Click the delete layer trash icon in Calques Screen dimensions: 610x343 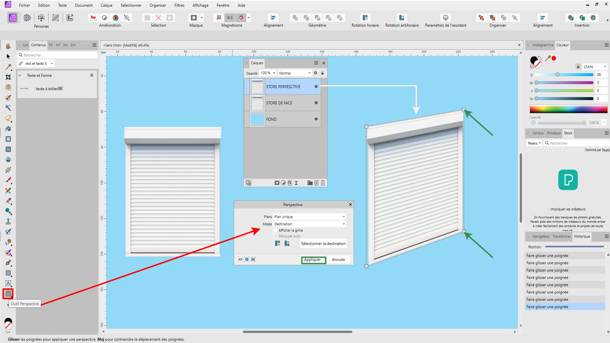[323, 183]
